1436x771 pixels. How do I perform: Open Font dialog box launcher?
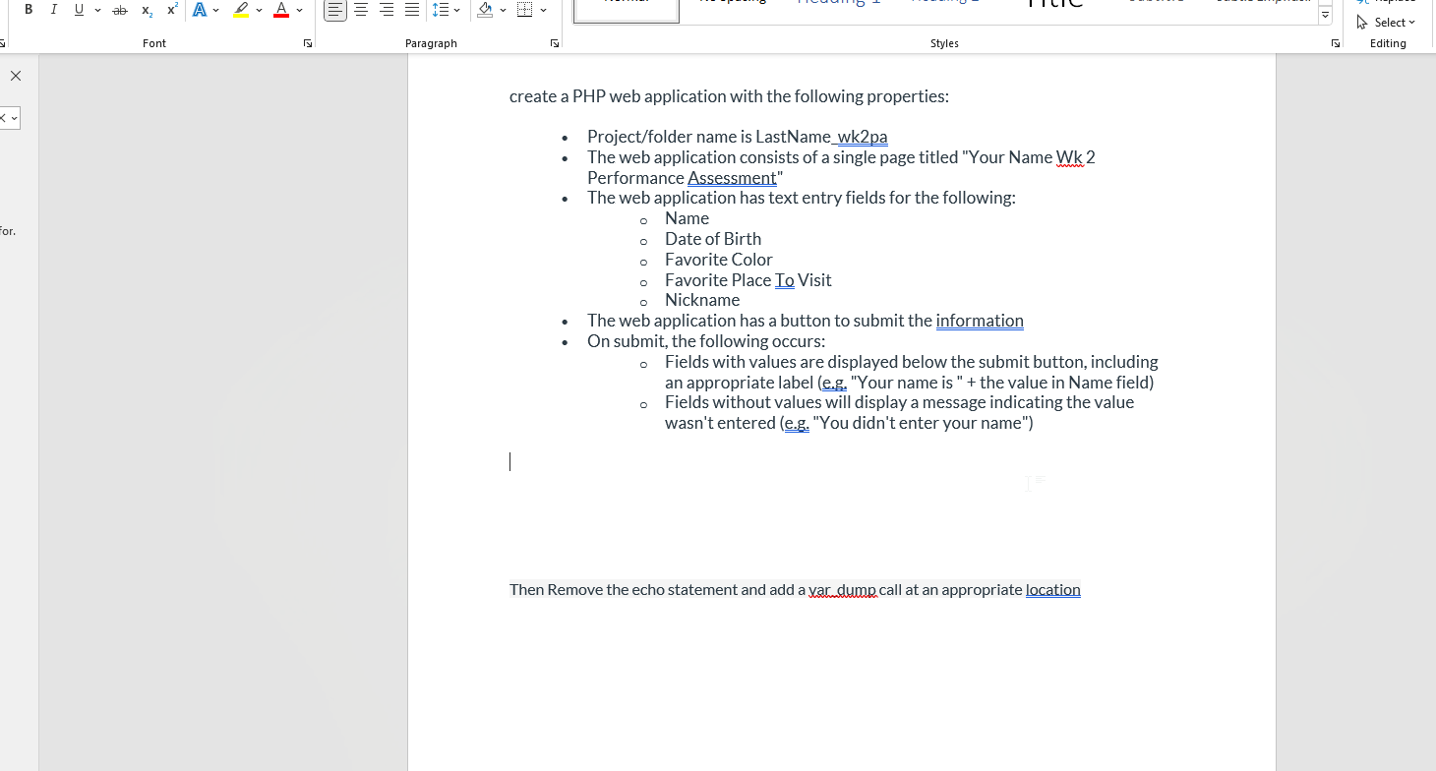point(308,43)
